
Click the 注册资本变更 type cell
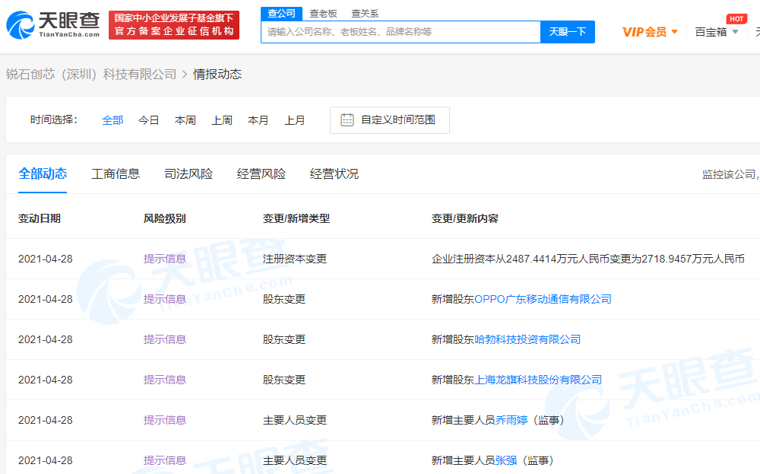(295, 259)
